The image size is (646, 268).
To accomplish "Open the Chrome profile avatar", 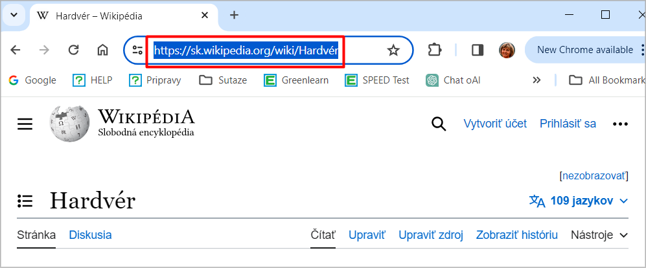I will pyautogui.click(x=507, y=50).
